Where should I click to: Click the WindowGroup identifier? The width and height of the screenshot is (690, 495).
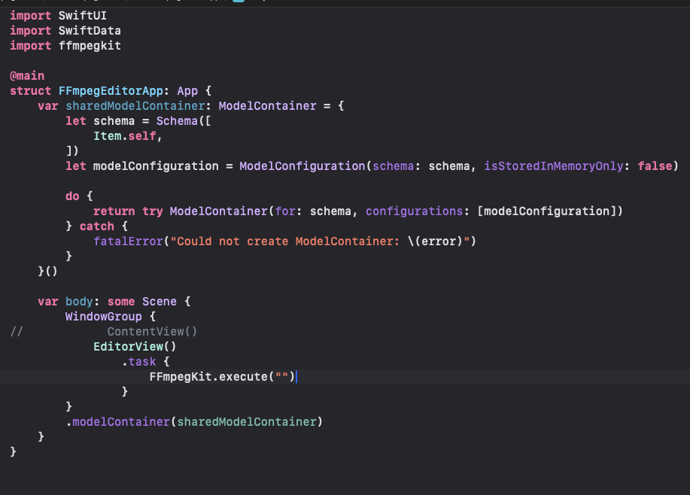103,317
